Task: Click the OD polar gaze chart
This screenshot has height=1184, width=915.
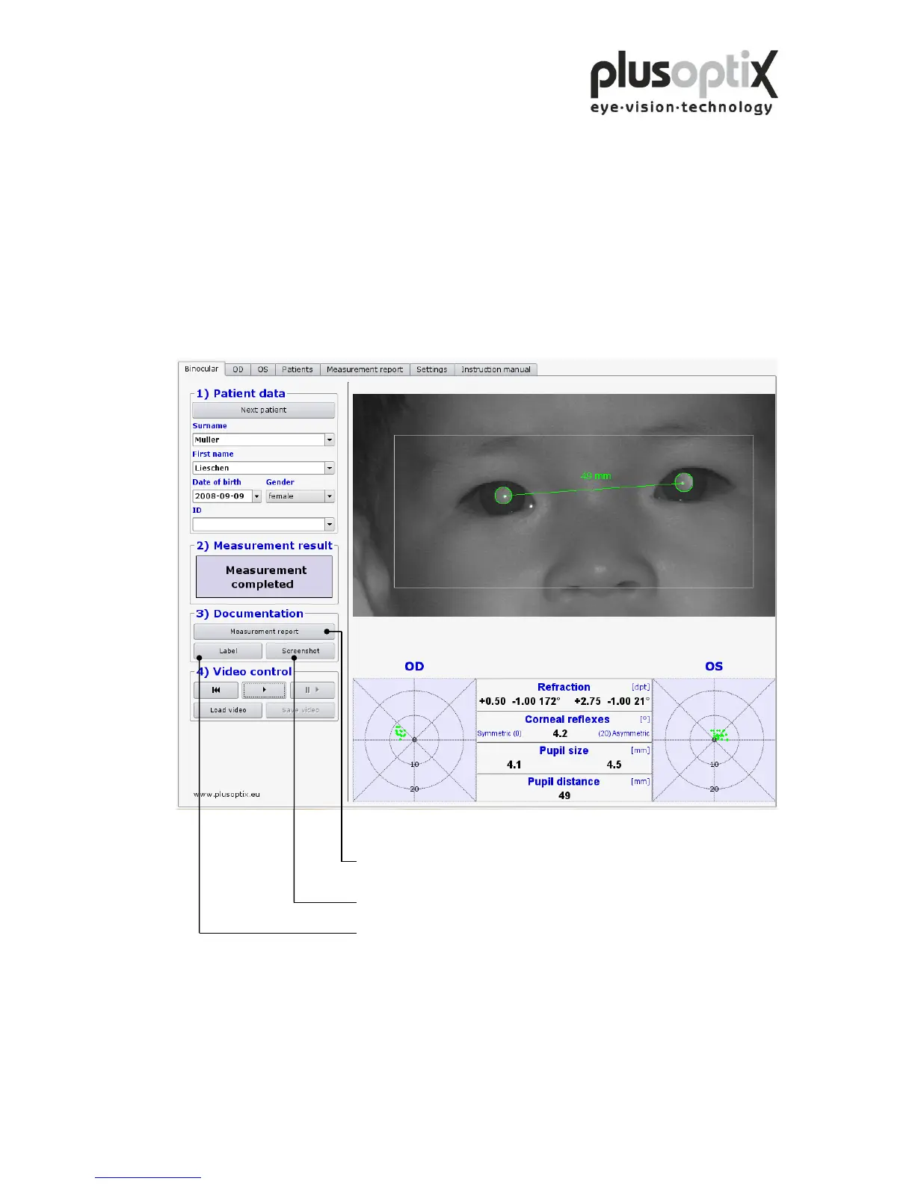Action: (414, 740)
